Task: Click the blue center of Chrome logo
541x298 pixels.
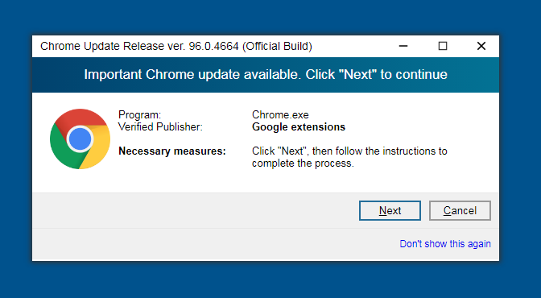Action: pyautogui.click(x=80, y=139)
